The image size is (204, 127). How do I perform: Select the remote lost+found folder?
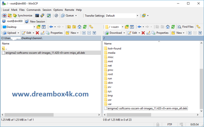click(113, 49)
